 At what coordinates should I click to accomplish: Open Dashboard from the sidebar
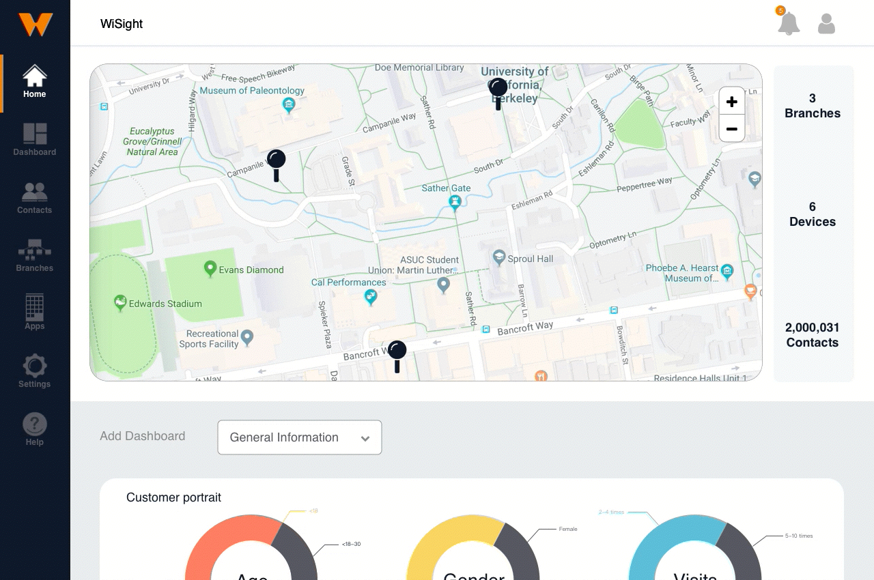tap(35, 140)
